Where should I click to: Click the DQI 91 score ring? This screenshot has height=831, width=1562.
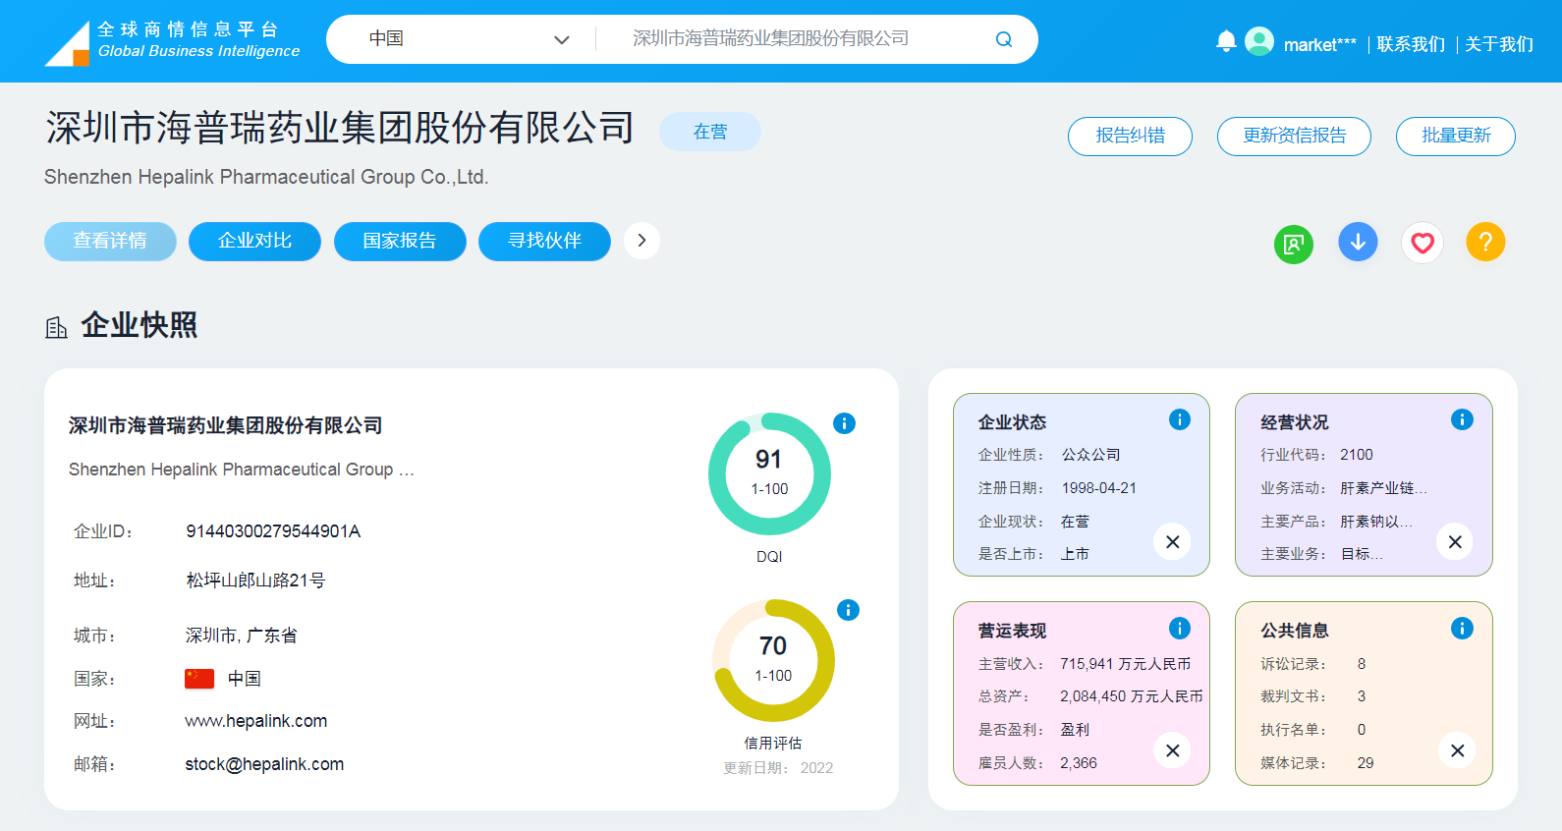point(769,473)
